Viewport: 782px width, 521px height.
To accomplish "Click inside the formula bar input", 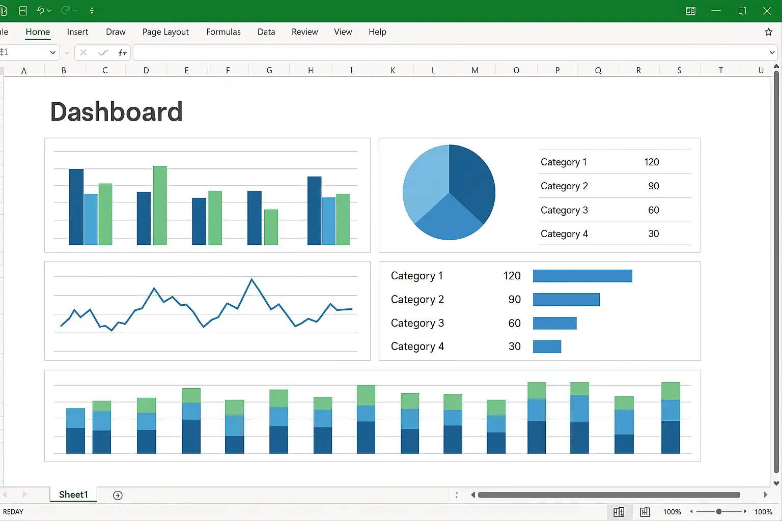I will coord(448,52).
